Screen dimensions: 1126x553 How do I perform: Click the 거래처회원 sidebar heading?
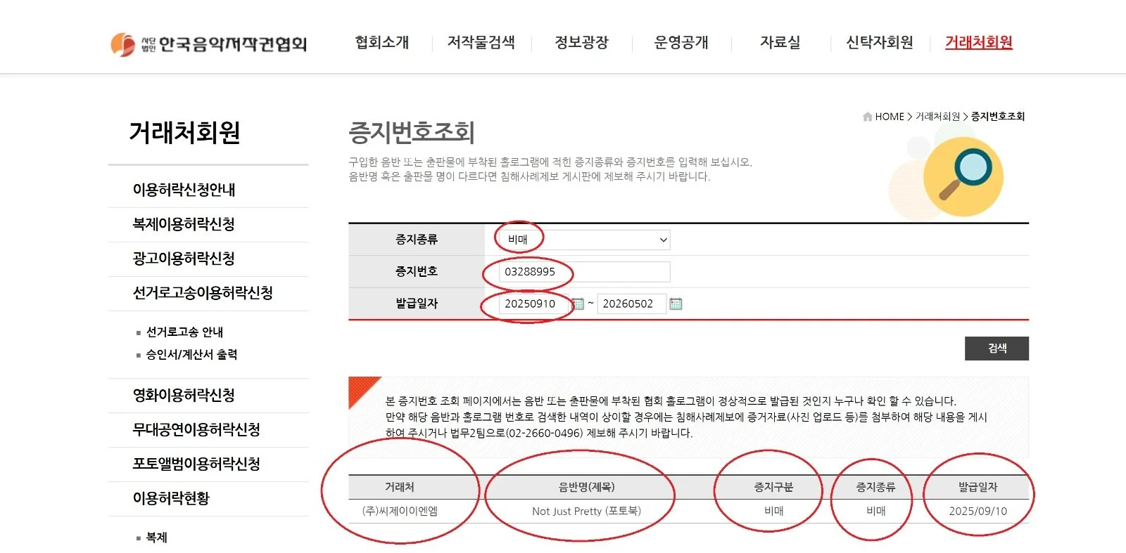185,132
